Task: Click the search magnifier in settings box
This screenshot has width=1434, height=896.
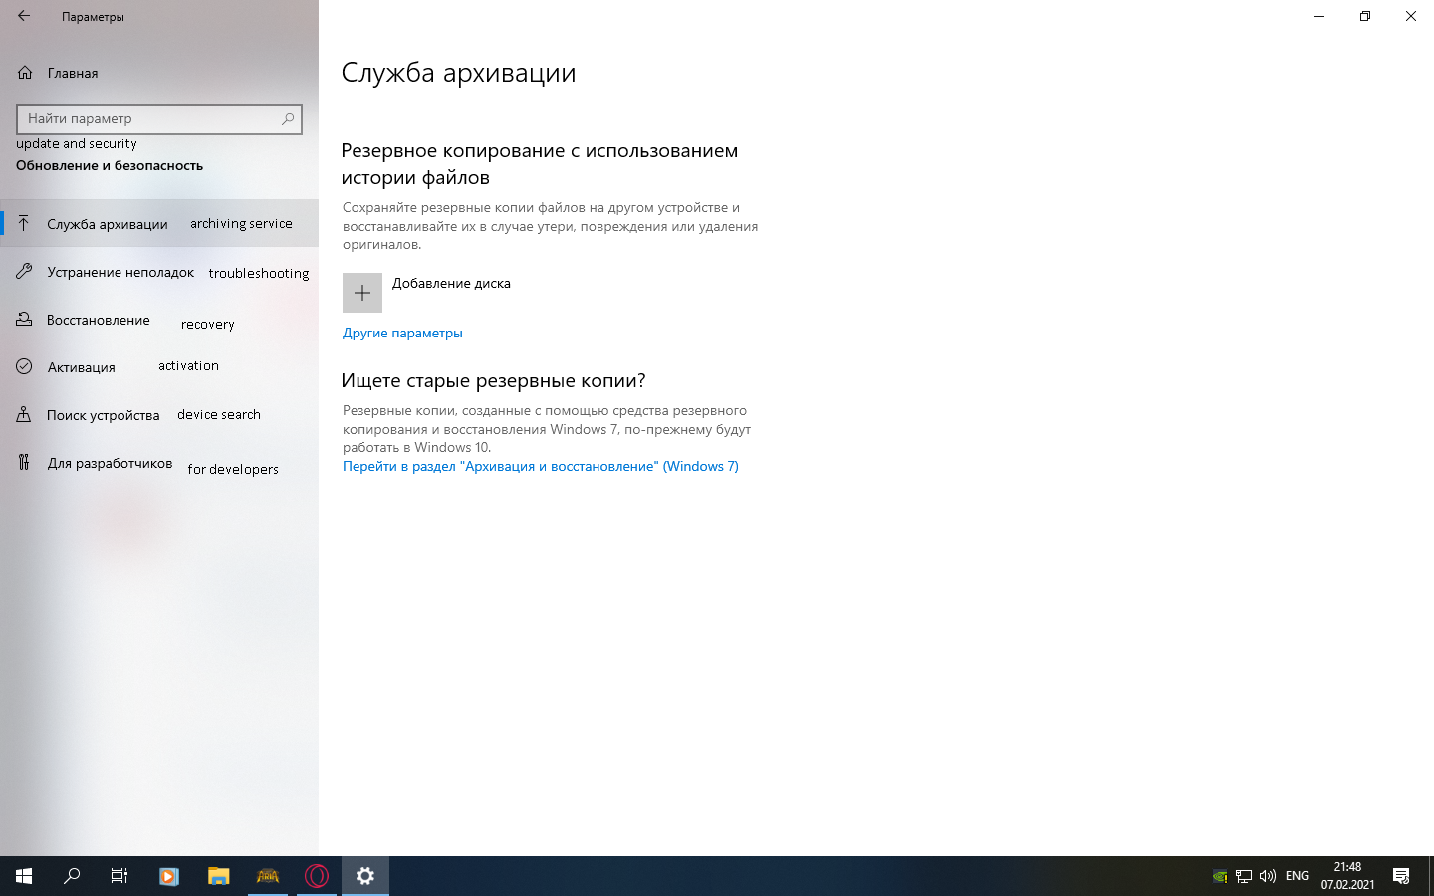Action: click(x=288, y=119)
